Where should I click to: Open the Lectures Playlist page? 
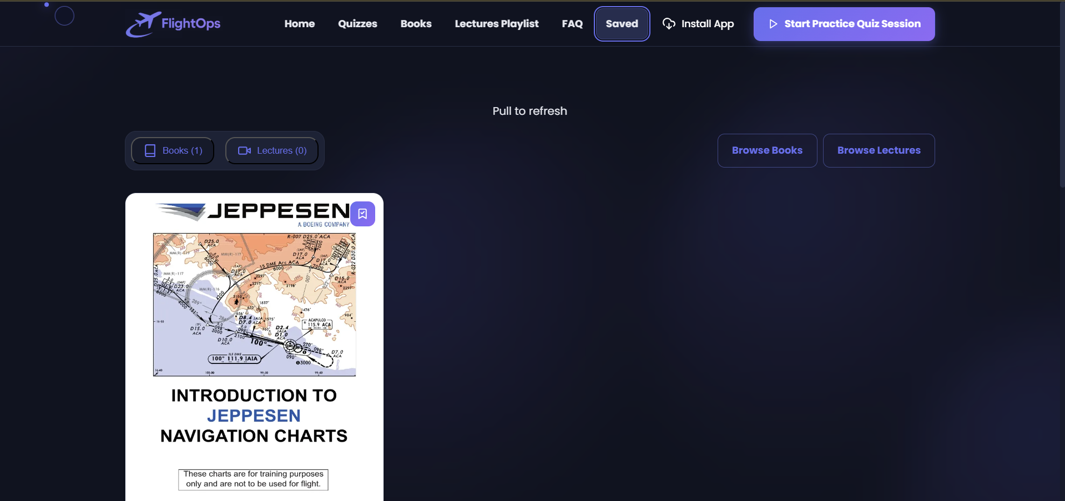(496, 24)
